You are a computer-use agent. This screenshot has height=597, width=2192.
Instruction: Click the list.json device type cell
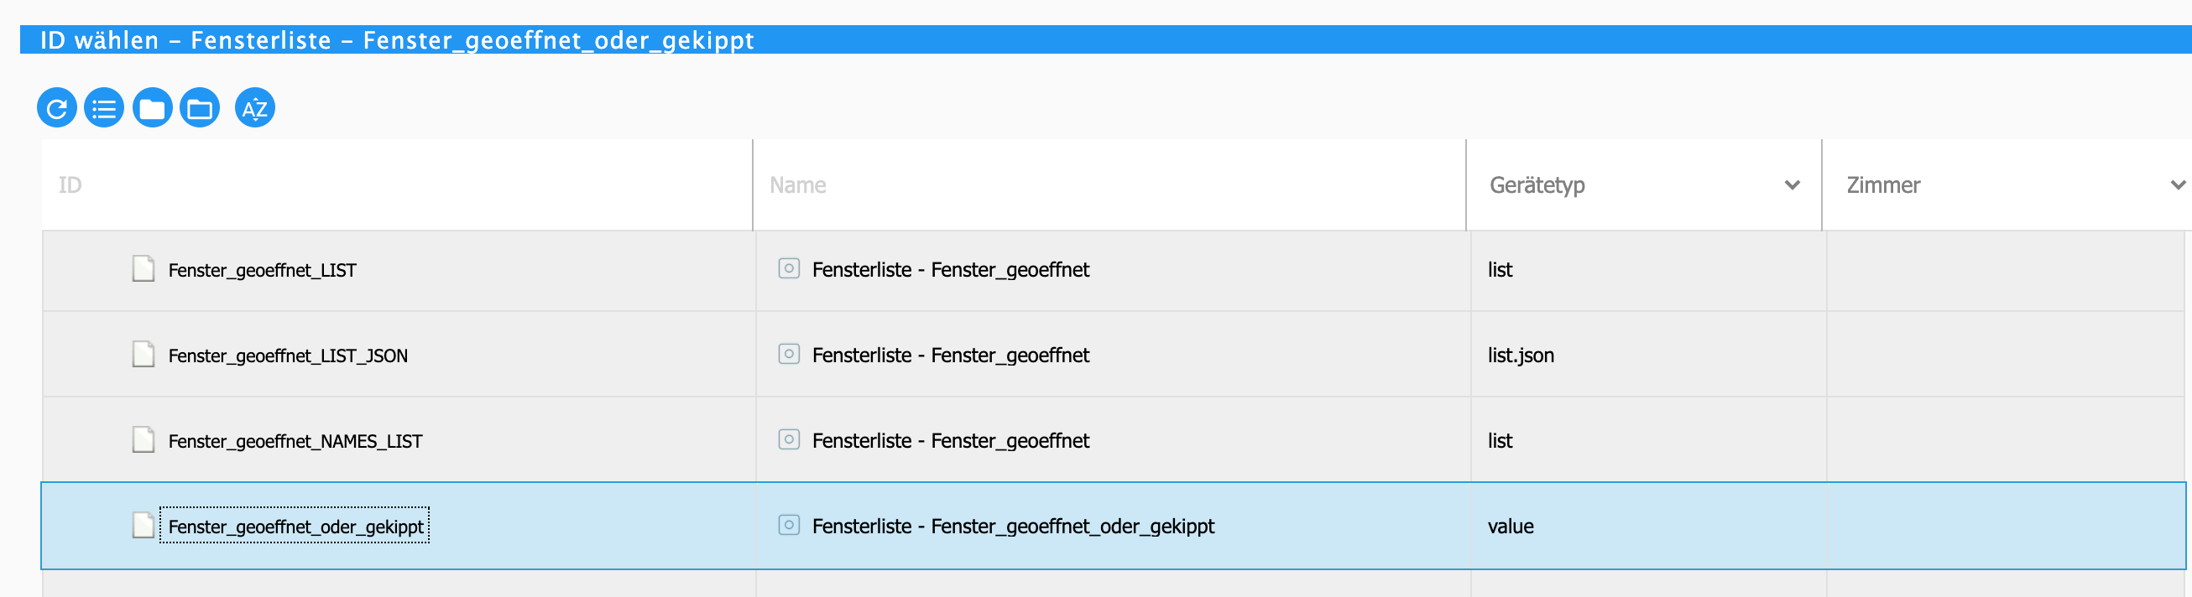point(1521,356)
